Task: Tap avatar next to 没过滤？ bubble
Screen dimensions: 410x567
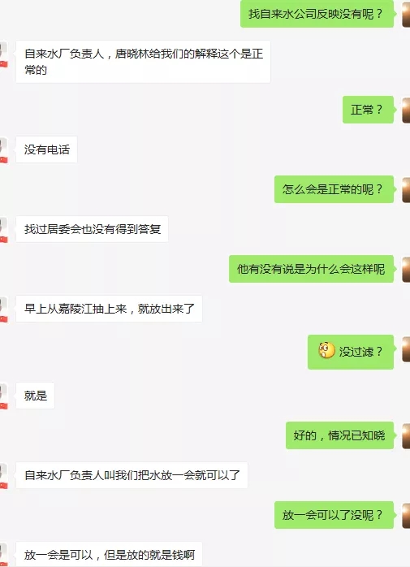Action: coord(406,348)
